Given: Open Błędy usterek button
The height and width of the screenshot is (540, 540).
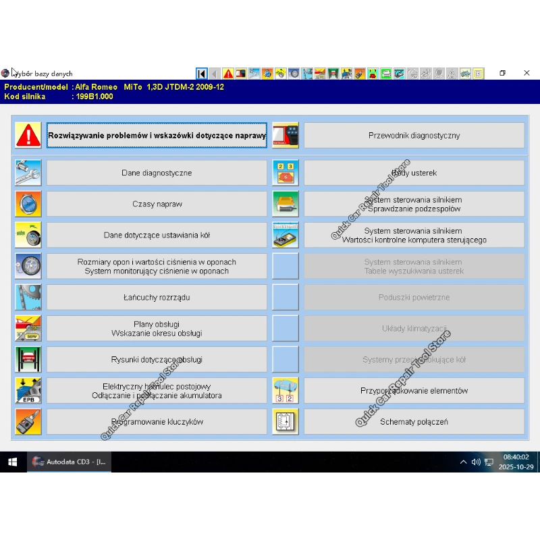Looking at the screenshot, I should [414, 173].
